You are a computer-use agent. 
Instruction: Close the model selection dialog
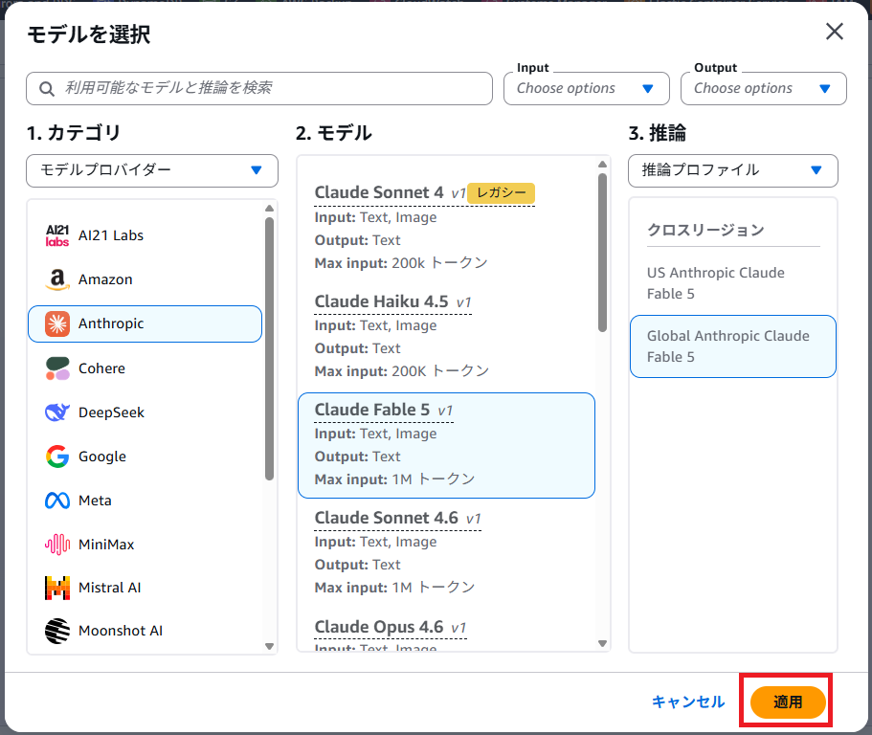click(834, 32)
